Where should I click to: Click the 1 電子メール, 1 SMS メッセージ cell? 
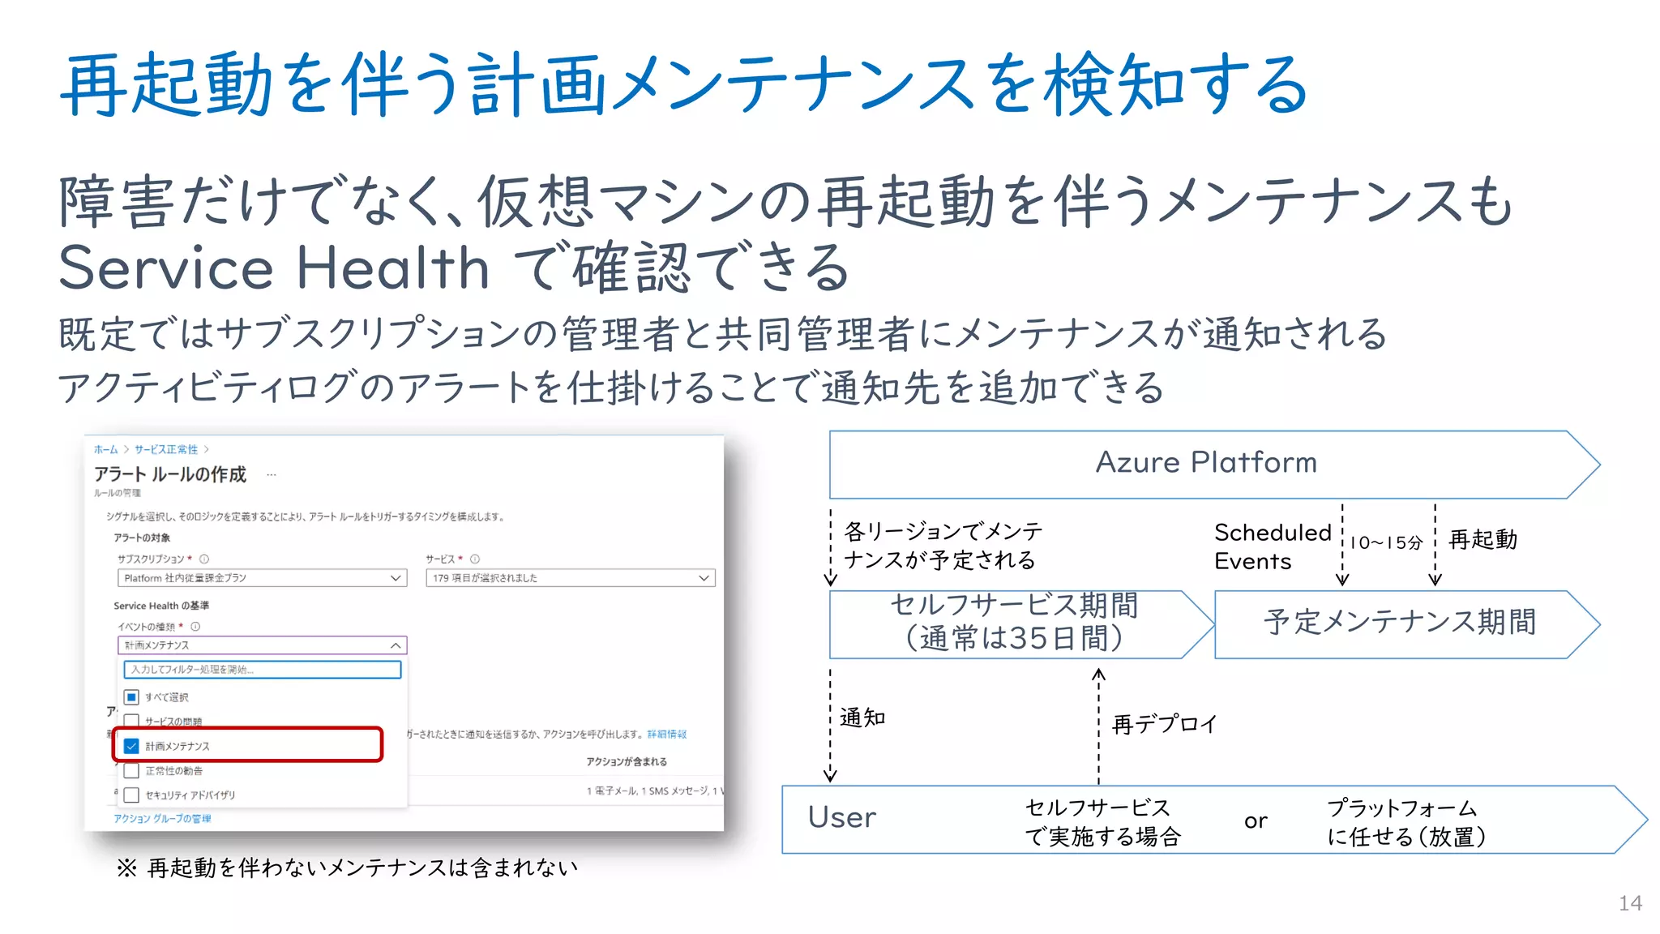pyautogui.click(x=655, y=790)
